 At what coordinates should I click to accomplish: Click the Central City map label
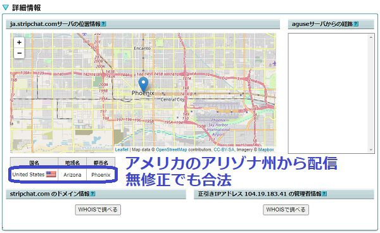click(x=172, y=99)
